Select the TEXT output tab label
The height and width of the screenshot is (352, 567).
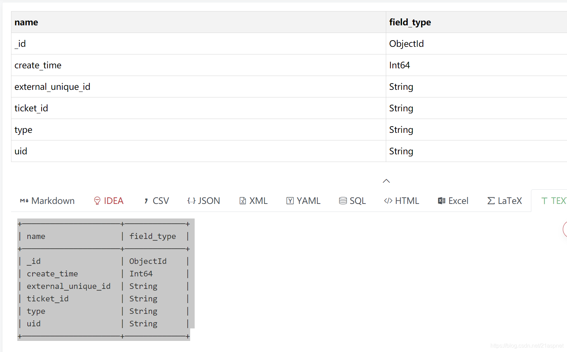point(559,201)
